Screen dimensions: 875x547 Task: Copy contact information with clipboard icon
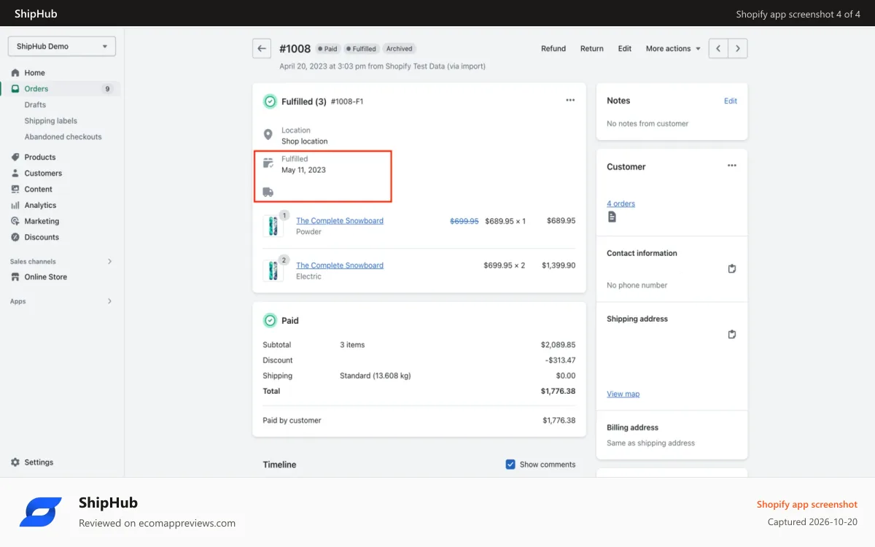tap(732, 268)
